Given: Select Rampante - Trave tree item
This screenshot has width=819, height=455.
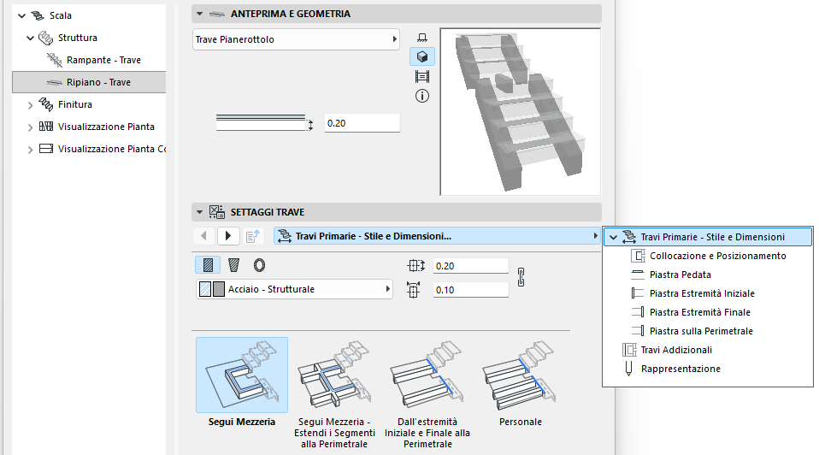Looking at the screenshot, I should 103,60.
